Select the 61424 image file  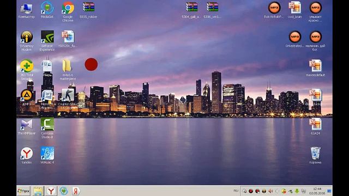point(315,126)
